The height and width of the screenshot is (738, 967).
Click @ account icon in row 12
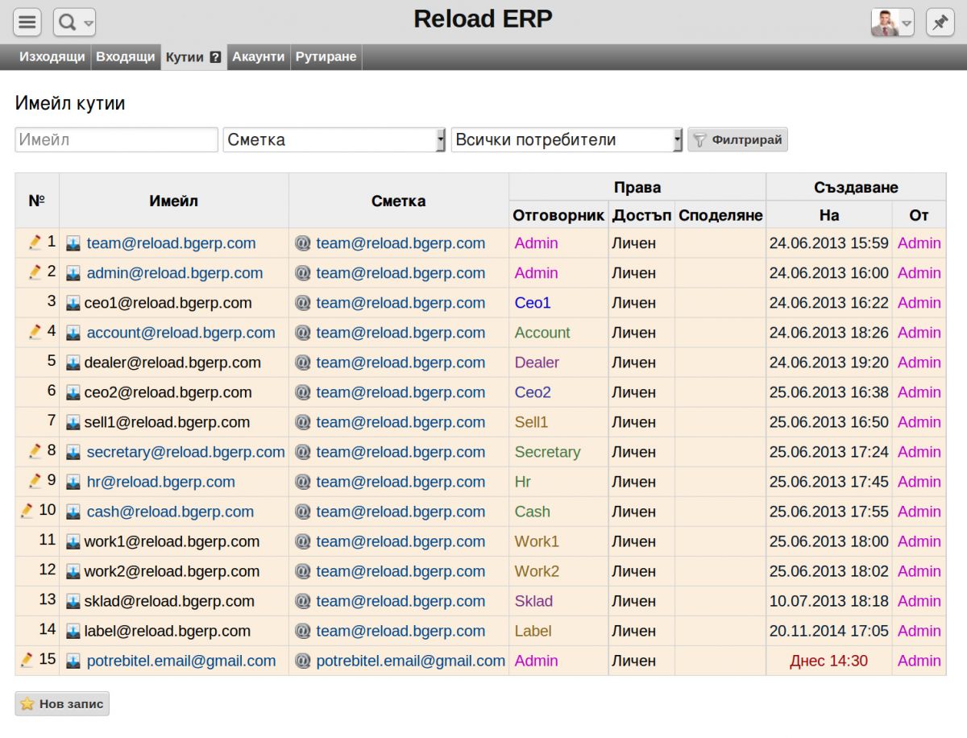303,571
